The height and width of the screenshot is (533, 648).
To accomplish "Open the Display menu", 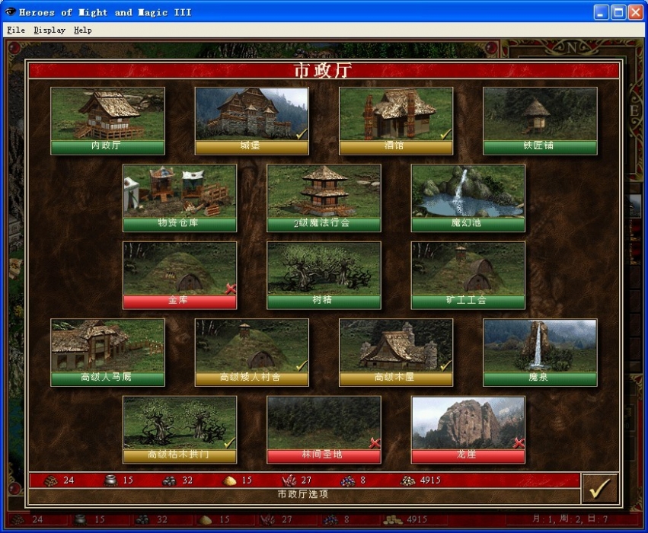I will 49,30.
